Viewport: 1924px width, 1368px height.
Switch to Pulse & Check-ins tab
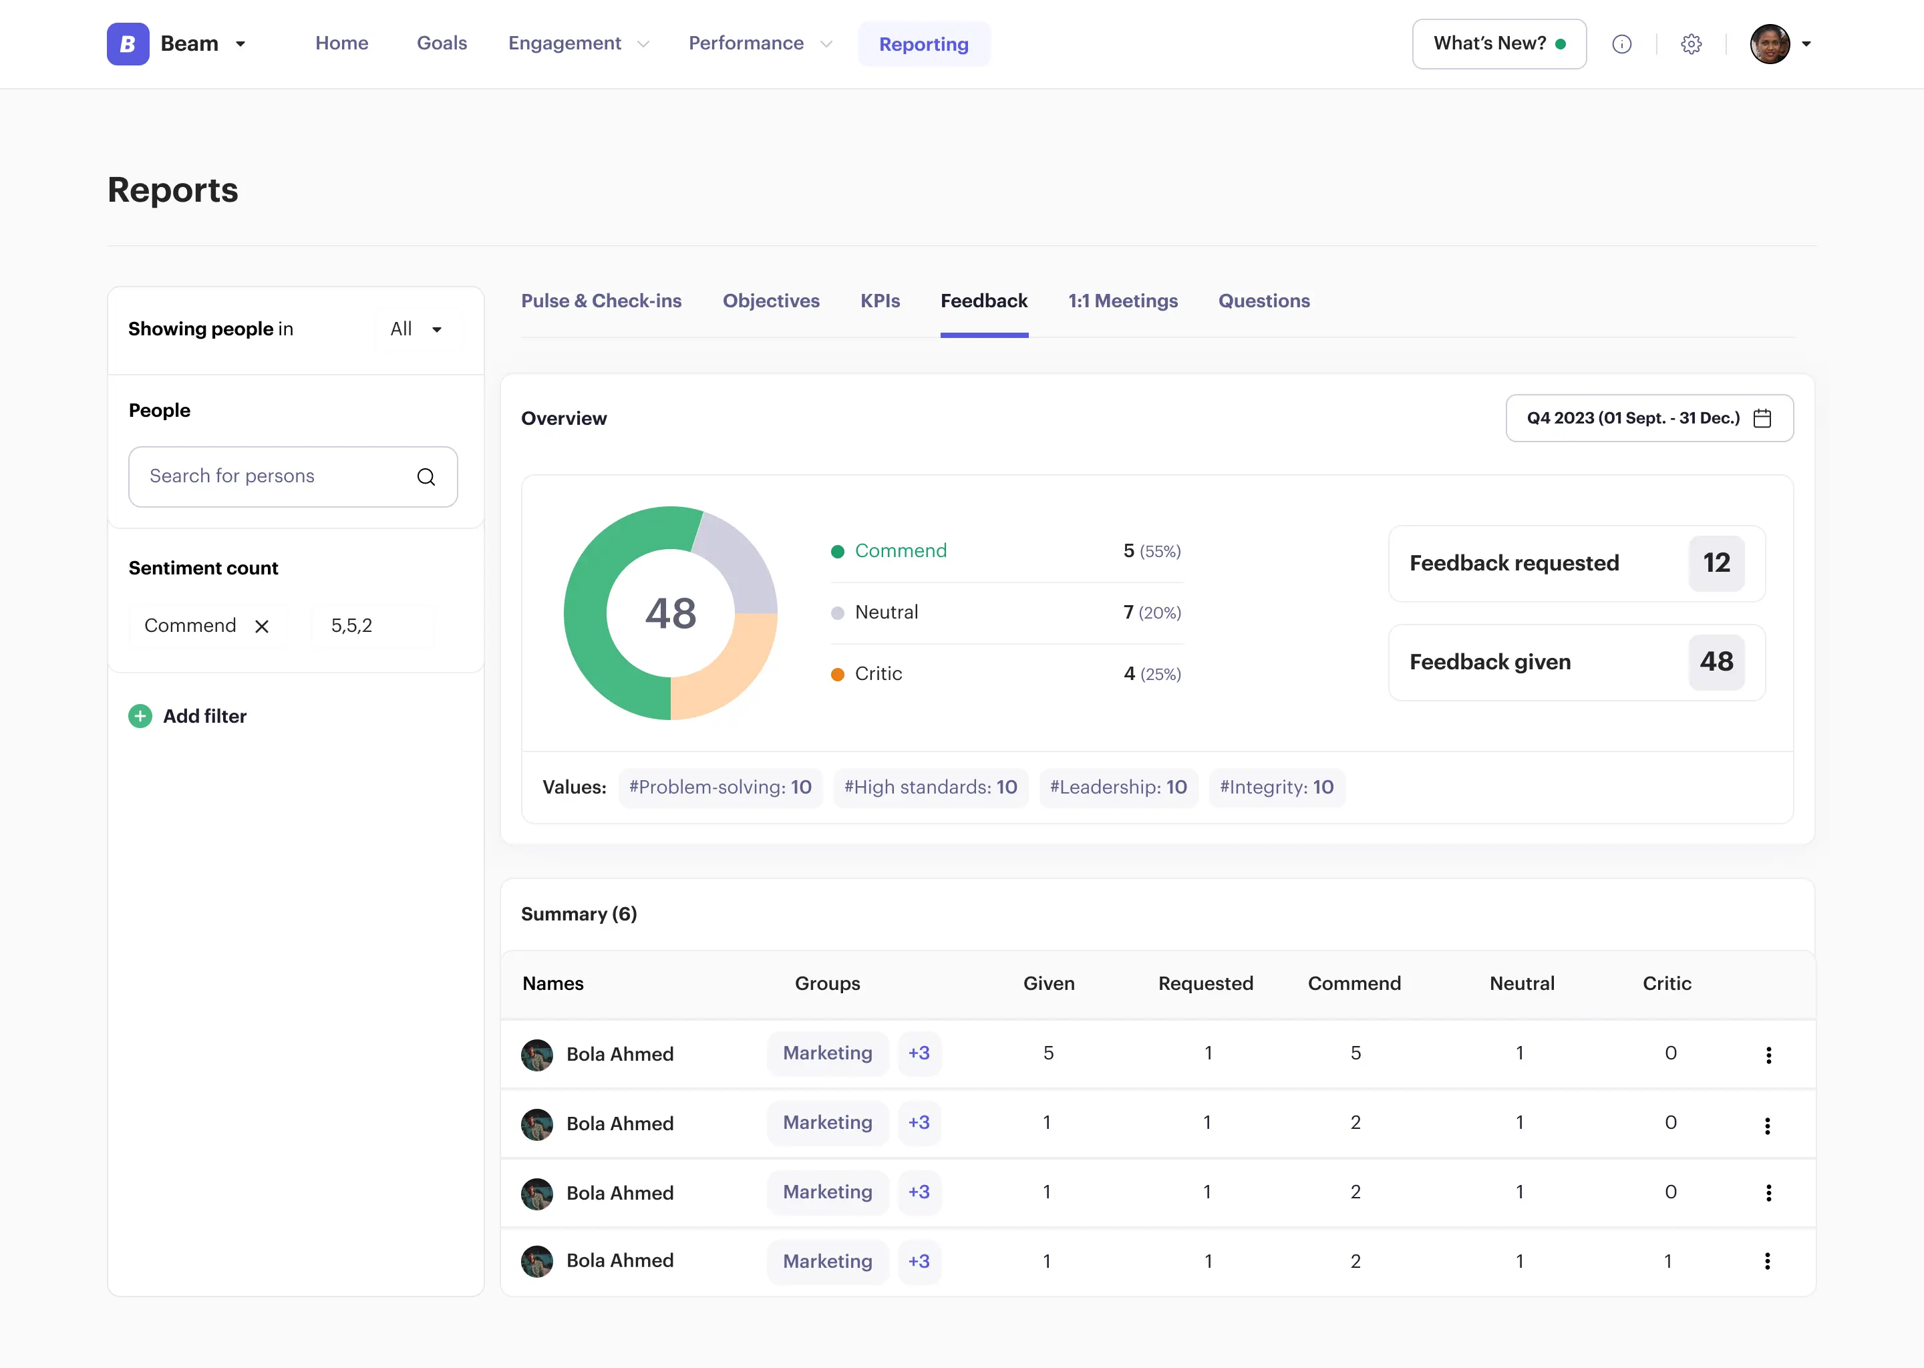tap(601, 301)
